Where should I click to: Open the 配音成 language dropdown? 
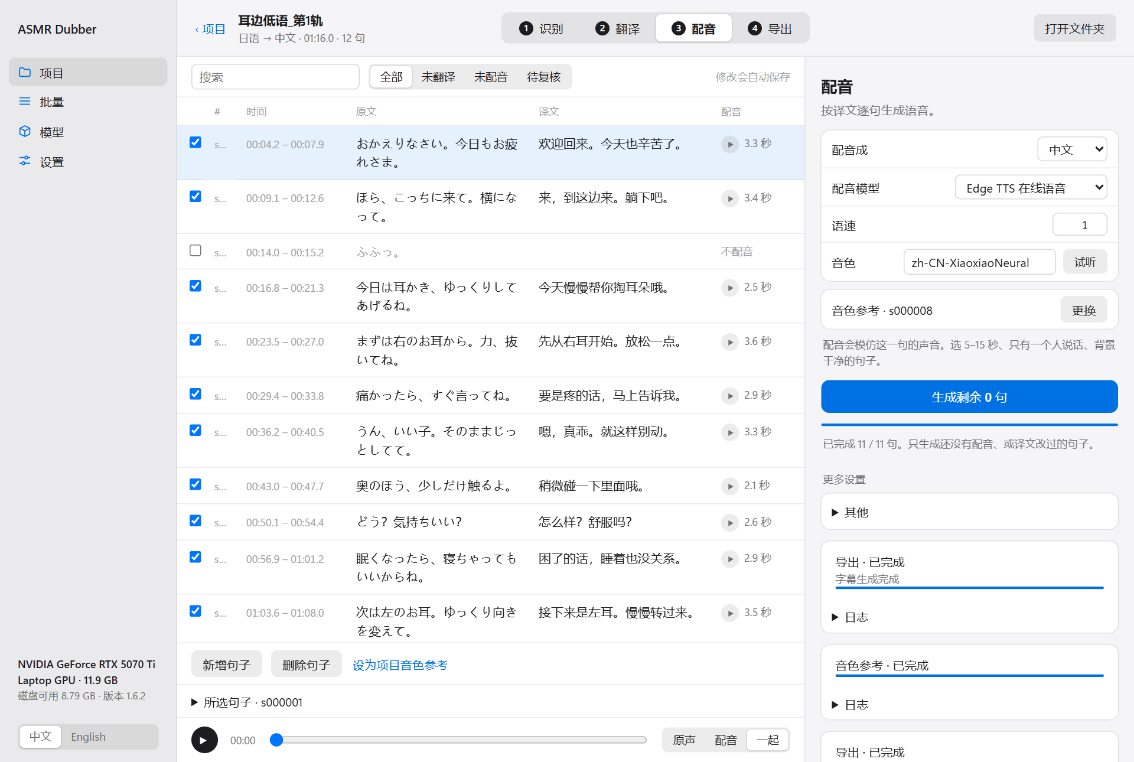pos(1072,149)
